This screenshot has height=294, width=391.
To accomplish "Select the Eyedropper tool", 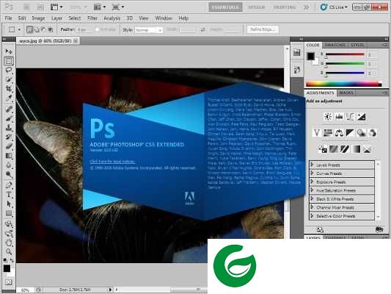I will 9,98.
